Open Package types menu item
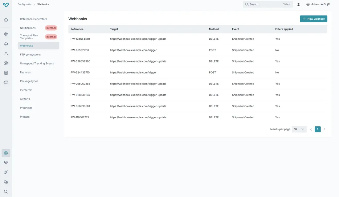Viewport: 339px width, 197px height. 39,81
